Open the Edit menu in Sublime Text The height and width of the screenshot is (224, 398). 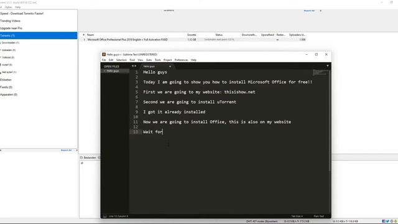pos(111,60)
